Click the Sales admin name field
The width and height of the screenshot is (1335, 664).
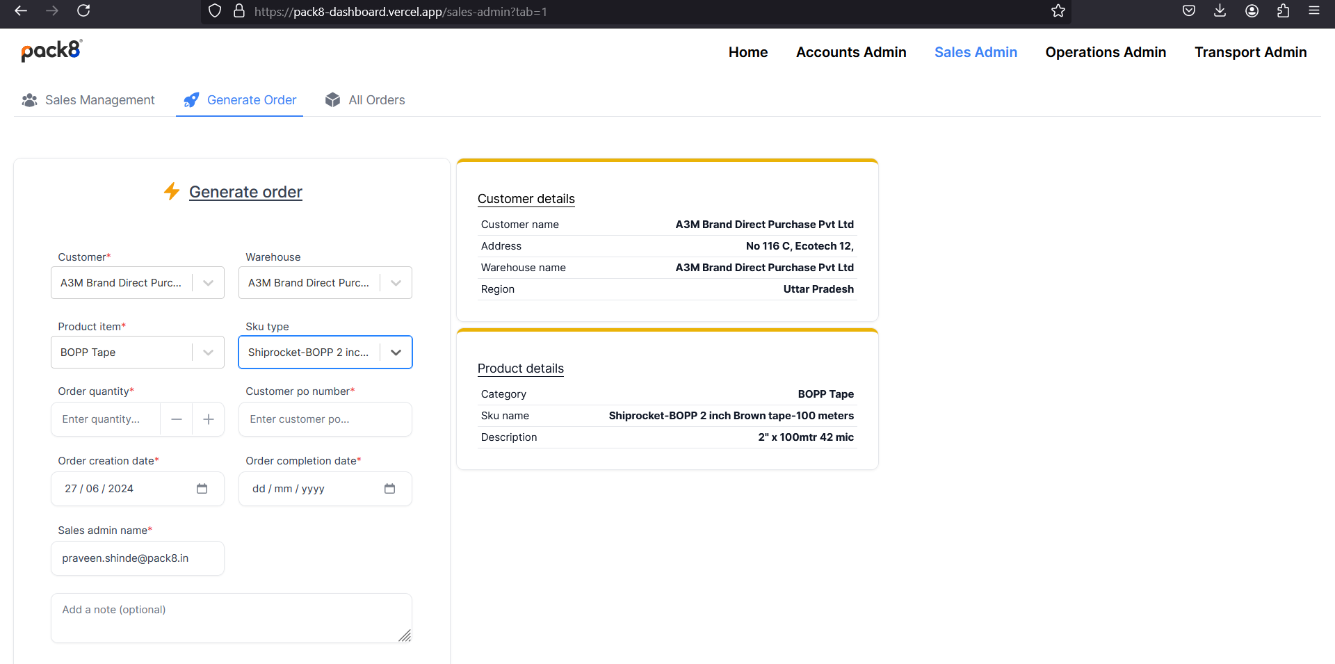pyautogui.click(x=138, y=558)
